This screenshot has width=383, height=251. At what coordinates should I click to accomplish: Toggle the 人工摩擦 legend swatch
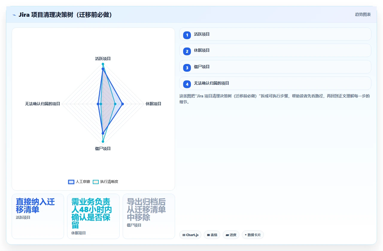click(71, 182)
